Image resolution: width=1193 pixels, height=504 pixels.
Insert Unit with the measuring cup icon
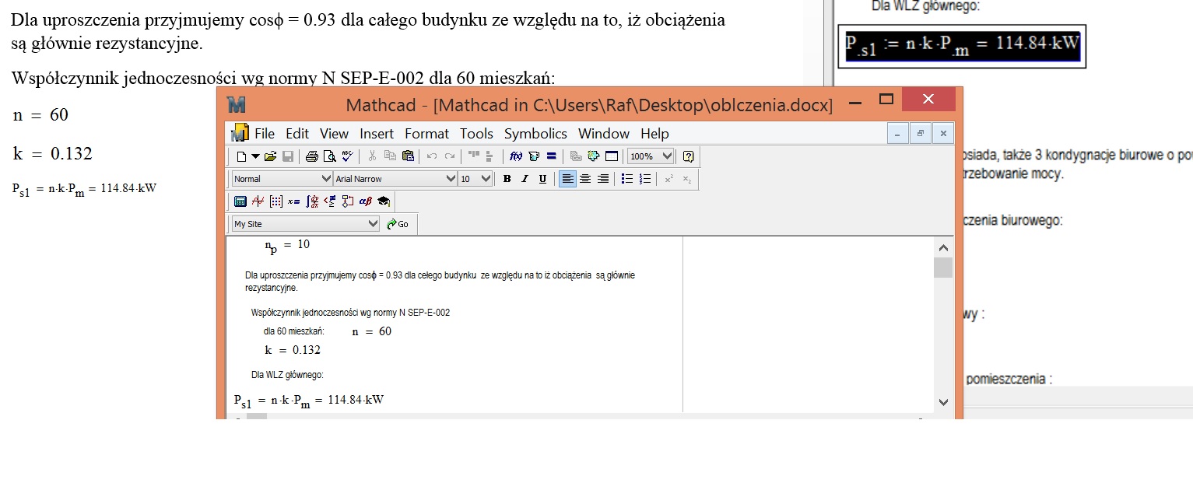534,156
